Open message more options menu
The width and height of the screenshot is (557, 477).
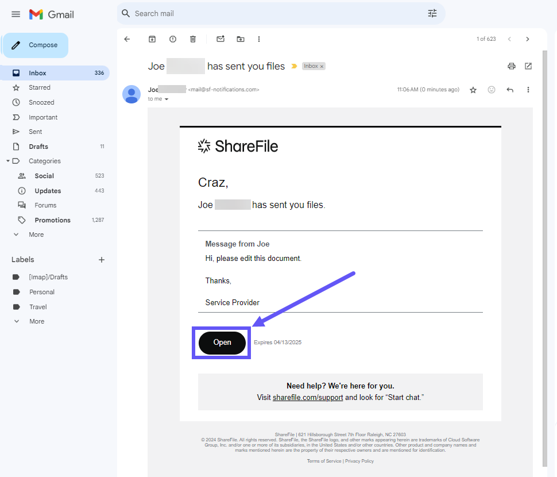[528, 90]
